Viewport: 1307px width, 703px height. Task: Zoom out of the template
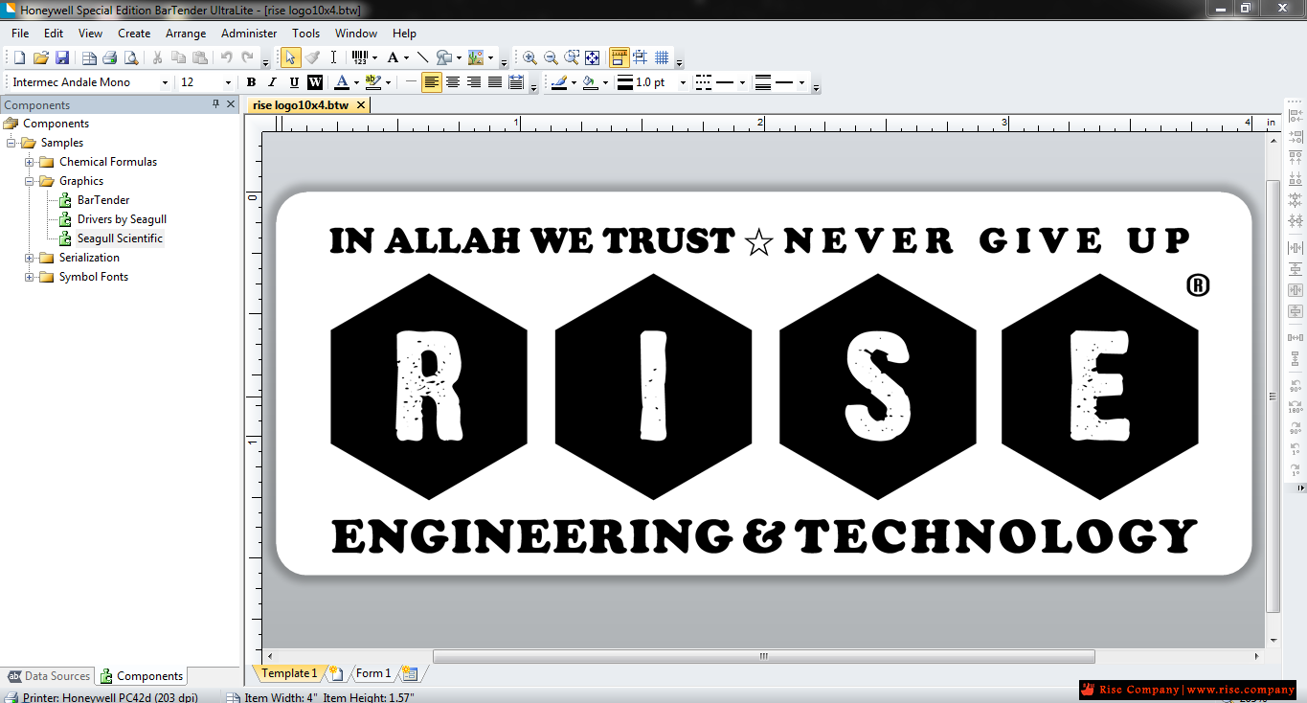tap(551, 58)
